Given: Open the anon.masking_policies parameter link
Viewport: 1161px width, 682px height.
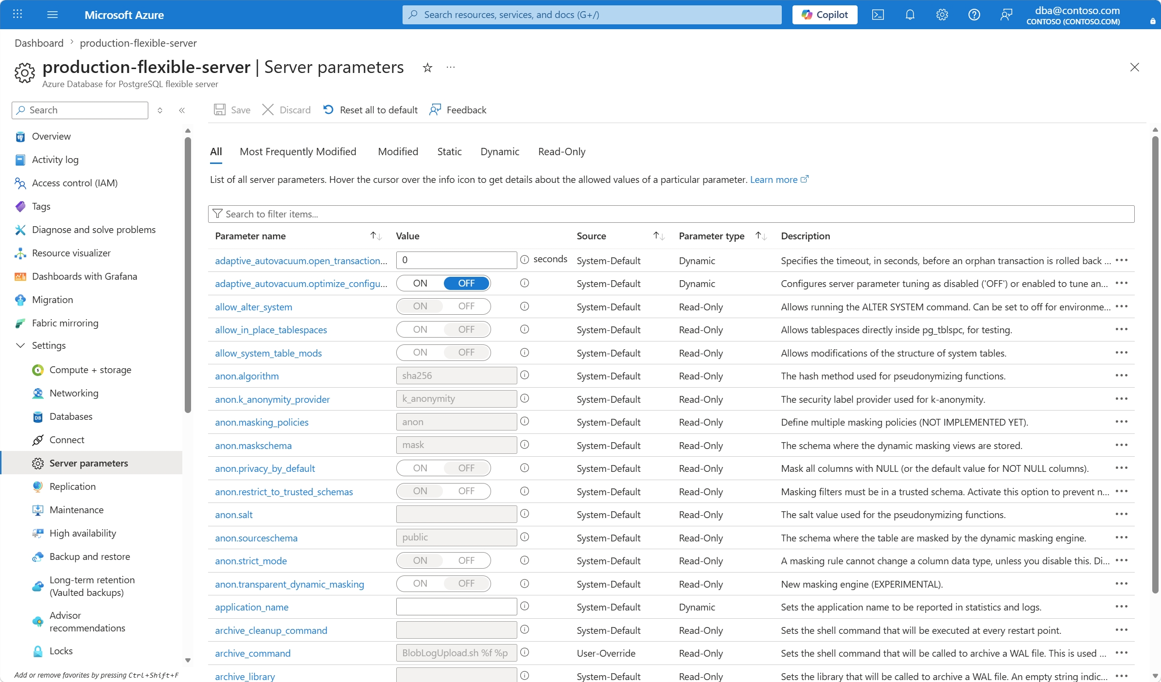Looking at the screenshot, I should [x=262, y=422].
